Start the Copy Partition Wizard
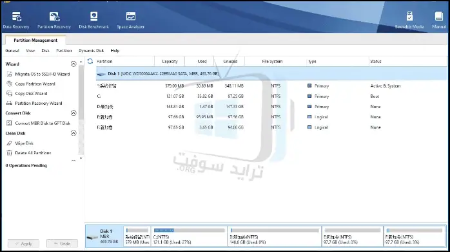The height and width of the screenshot is (252, 450). tap(35, 84)
